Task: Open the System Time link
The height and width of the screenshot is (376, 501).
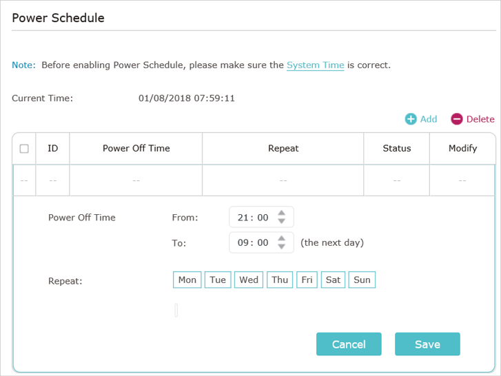Action: [x=316, y=65]
